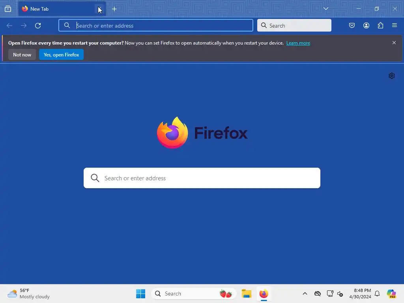The width and height of the screenshot is (404, 303).
Task: Focus the center page search field
Action: (x=202, y=178)
